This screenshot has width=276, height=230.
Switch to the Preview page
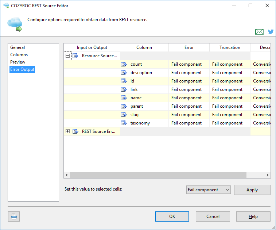click(18, 62)
